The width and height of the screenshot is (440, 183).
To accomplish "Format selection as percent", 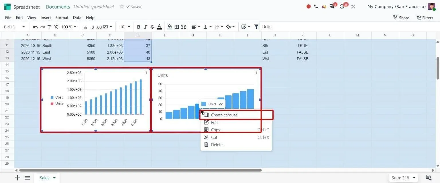I will pyautogui.click(x=85, y=27).
